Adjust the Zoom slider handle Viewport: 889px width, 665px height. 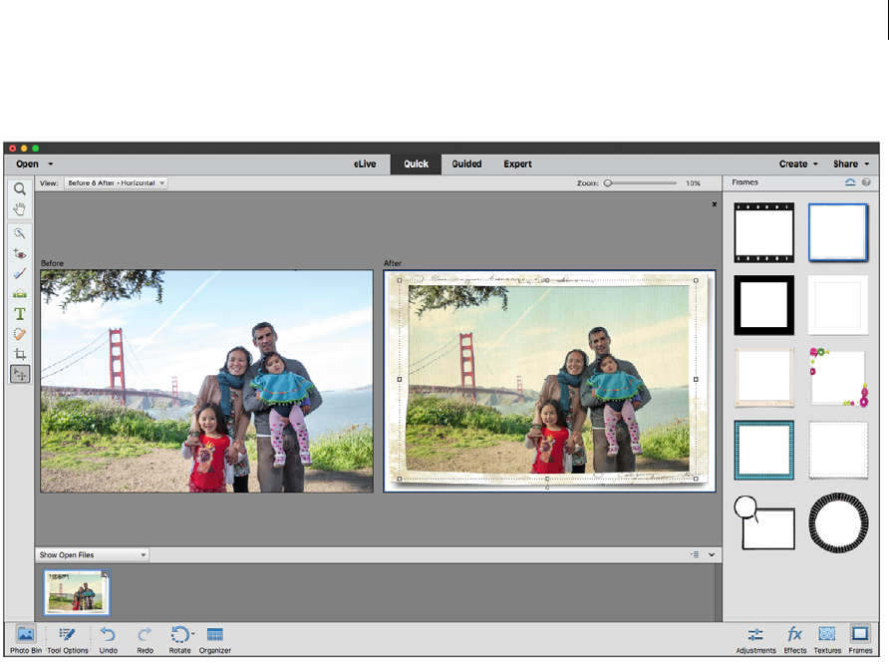[608, 183]
